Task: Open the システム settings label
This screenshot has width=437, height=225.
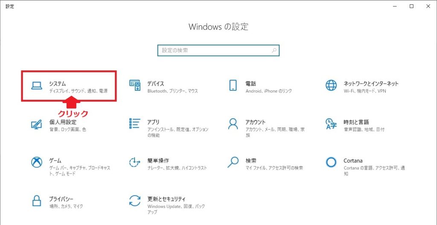Action: click(x=58, y=84)
